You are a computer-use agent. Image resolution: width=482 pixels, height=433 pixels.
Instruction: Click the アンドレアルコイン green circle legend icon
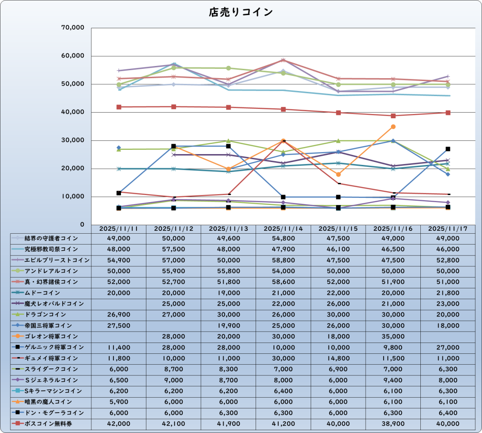tap(17, 271)
